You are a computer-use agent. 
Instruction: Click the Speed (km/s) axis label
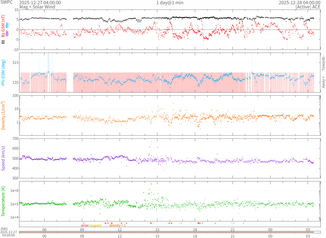pyautogui.click(x=3, y=158)
